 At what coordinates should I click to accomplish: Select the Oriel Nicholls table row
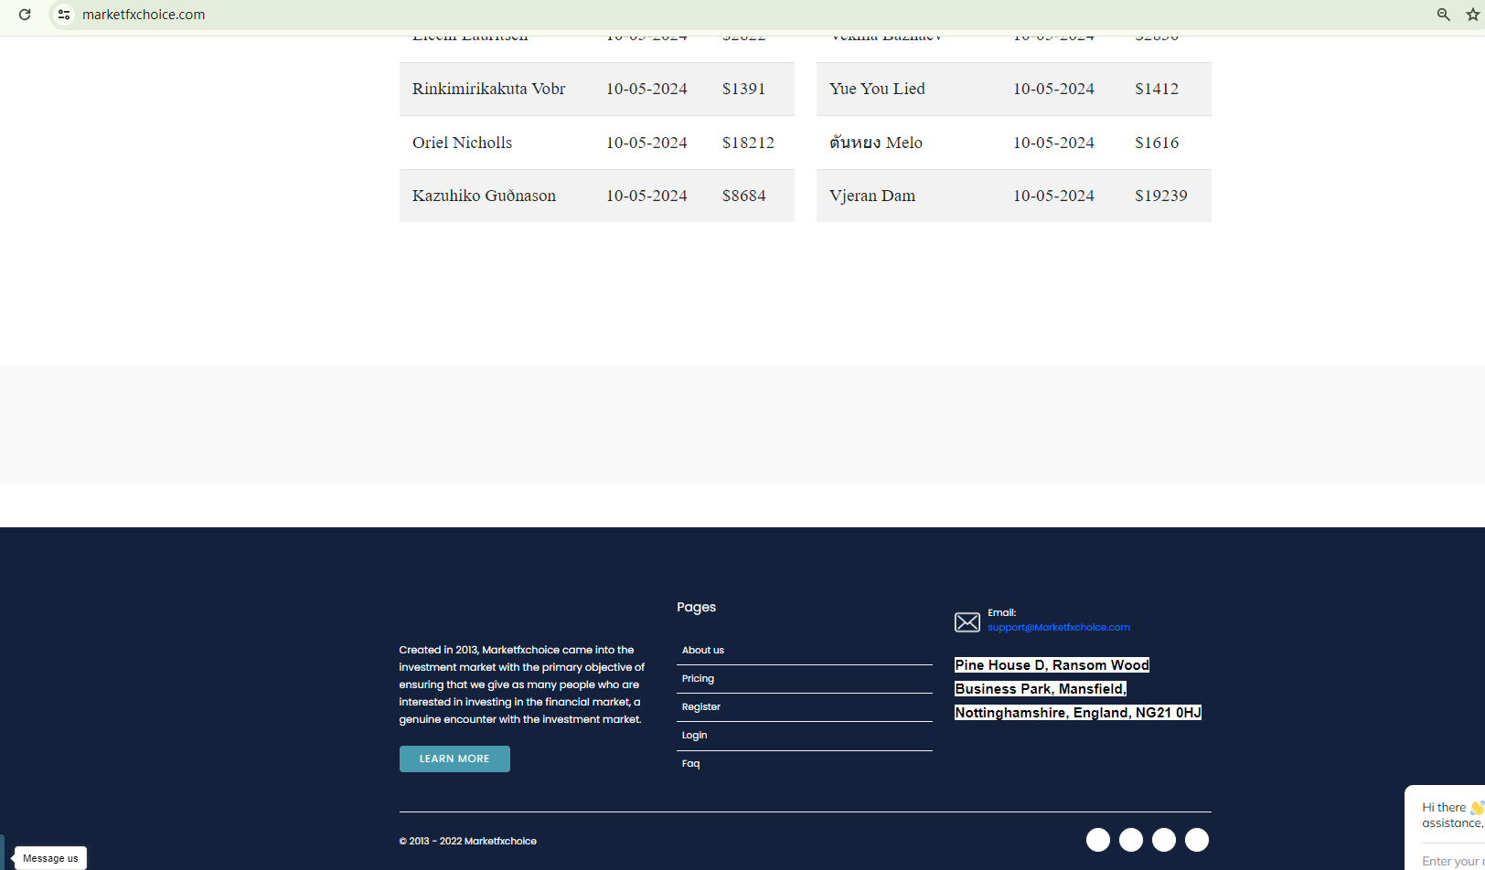tap(596, 143)
